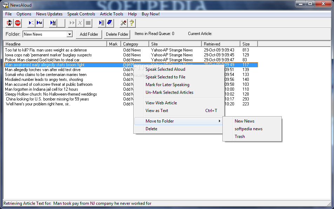Viewport: 334px width, 209px height.
Task: Click the status bar 'Retrieving Article Text for' message
Action: click(77, 203)
